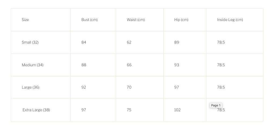This screenshot has width=273, height=129.
Task: Select the Small hip value 89
Action: point(177,42)
